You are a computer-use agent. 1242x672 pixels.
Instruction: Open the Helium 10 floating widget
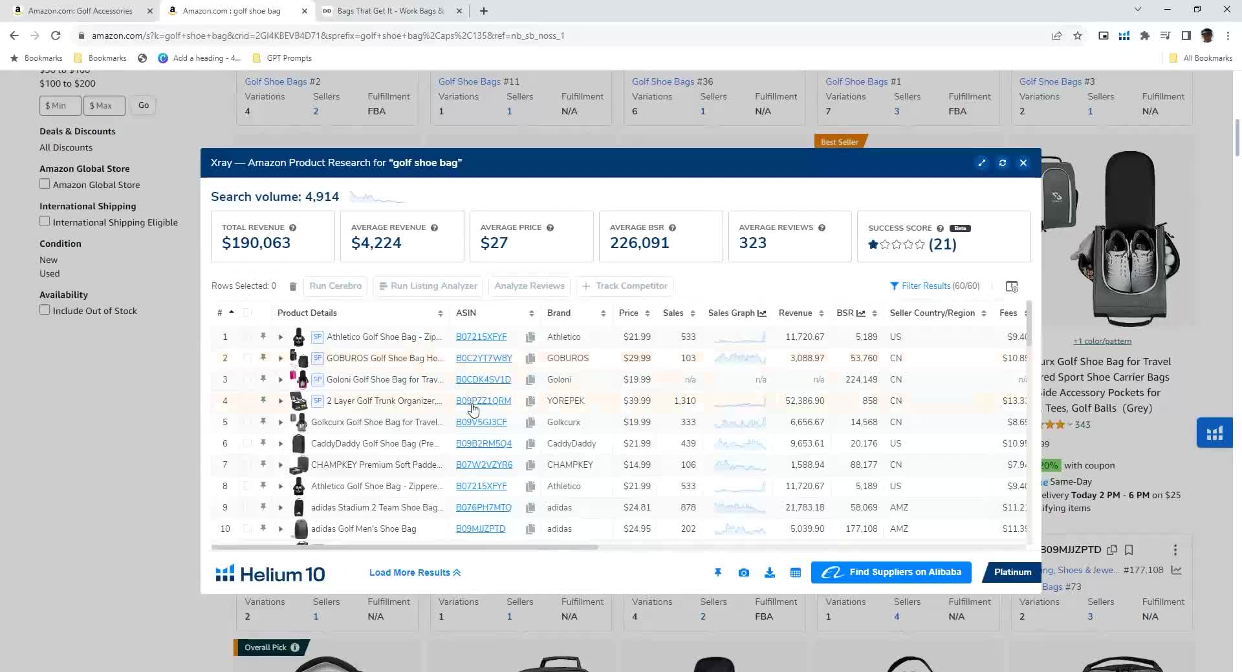tap(1214, 433)
